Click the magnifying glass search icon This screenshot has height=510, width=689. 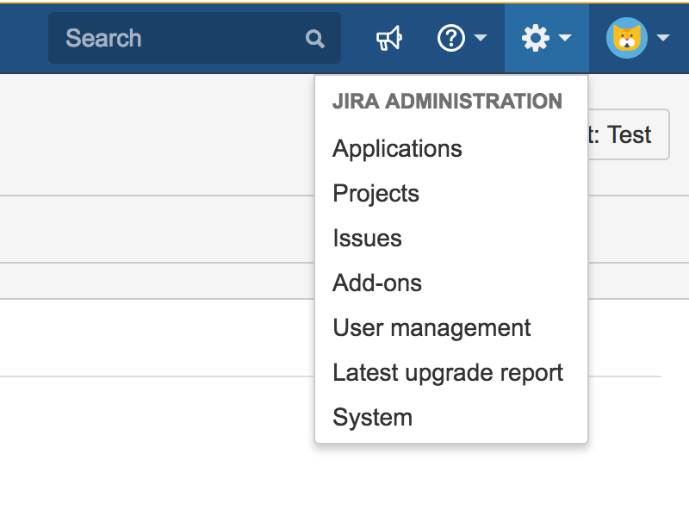pos(315,39)
